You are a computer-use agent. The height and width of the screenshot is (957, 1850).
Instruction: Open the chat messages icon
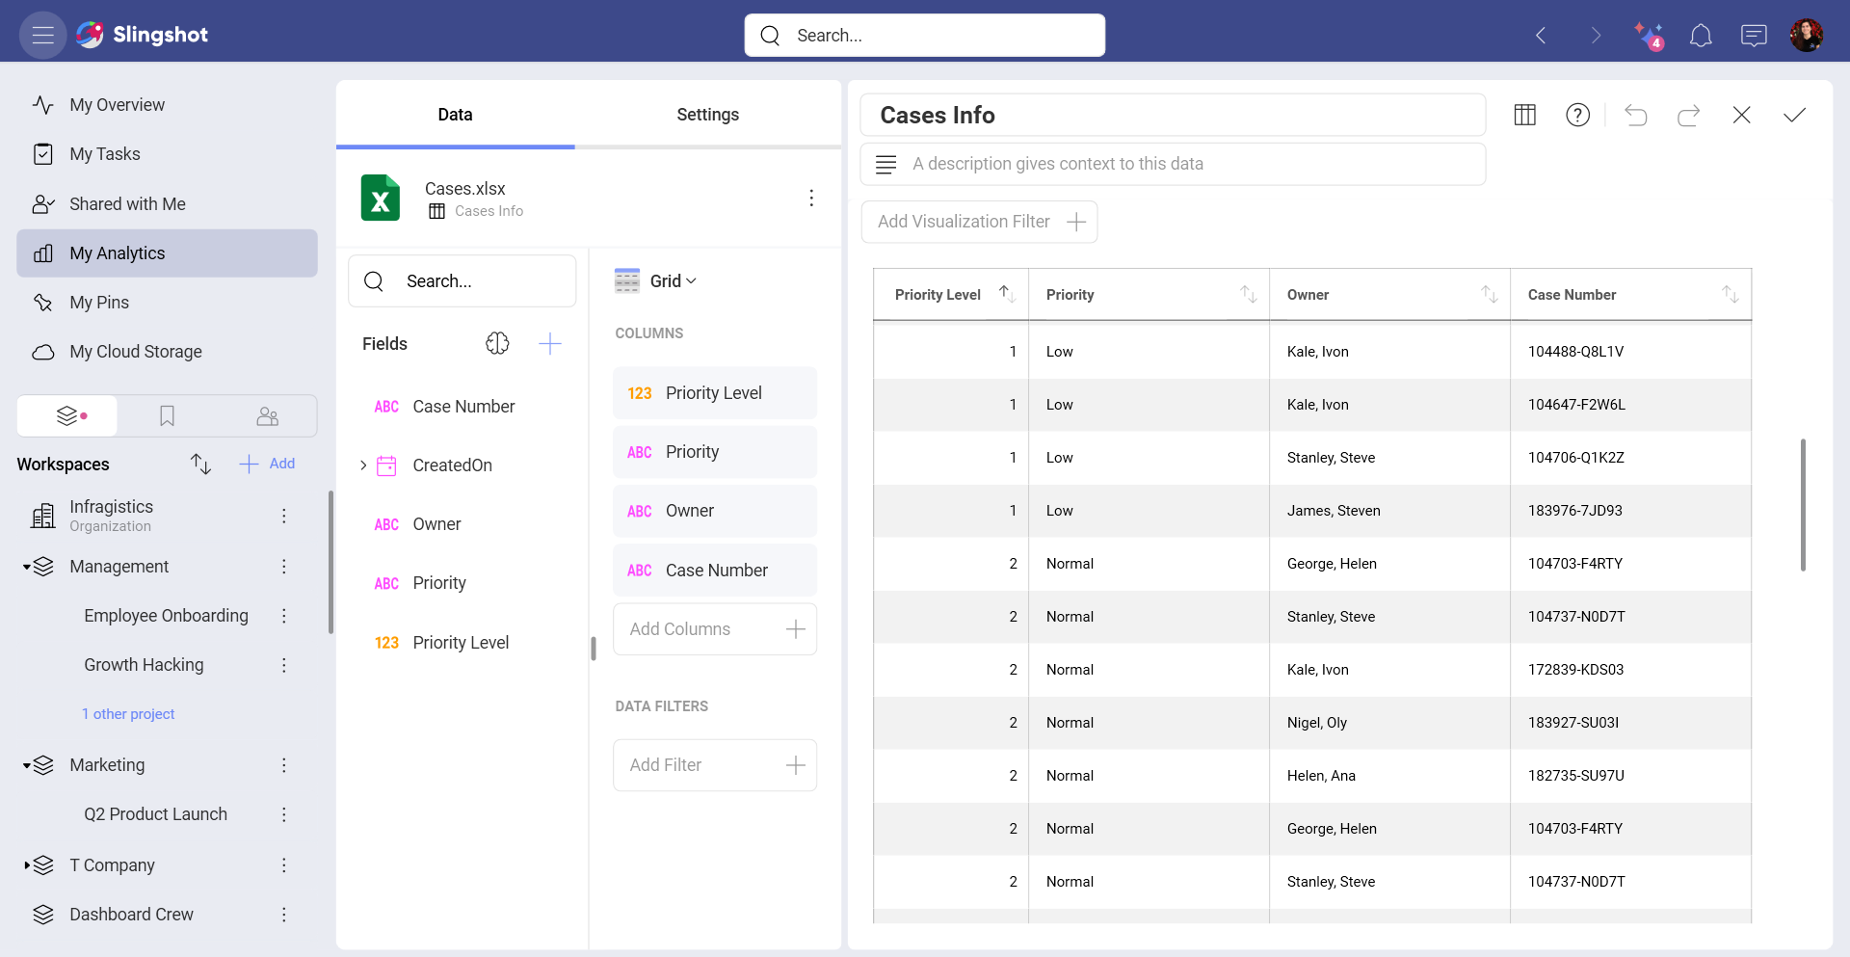click(x=1754, y=36)
